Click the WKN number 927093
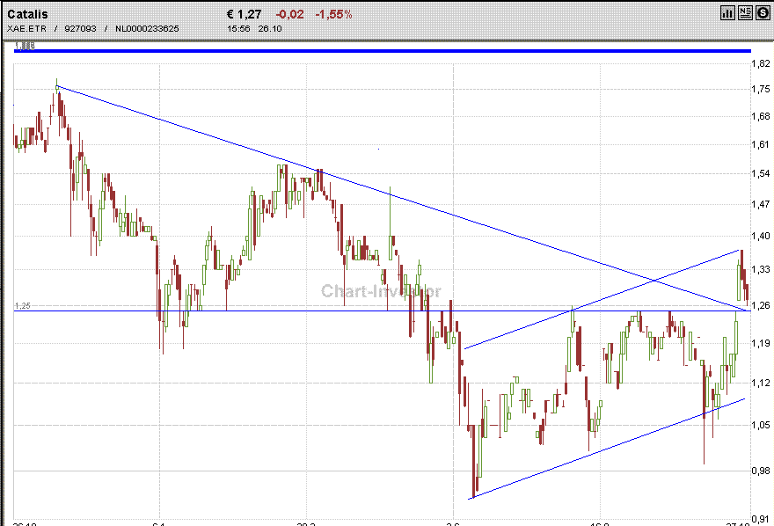Image resolution: width=774 pixels, height=526 pixels. coord(79,29)
